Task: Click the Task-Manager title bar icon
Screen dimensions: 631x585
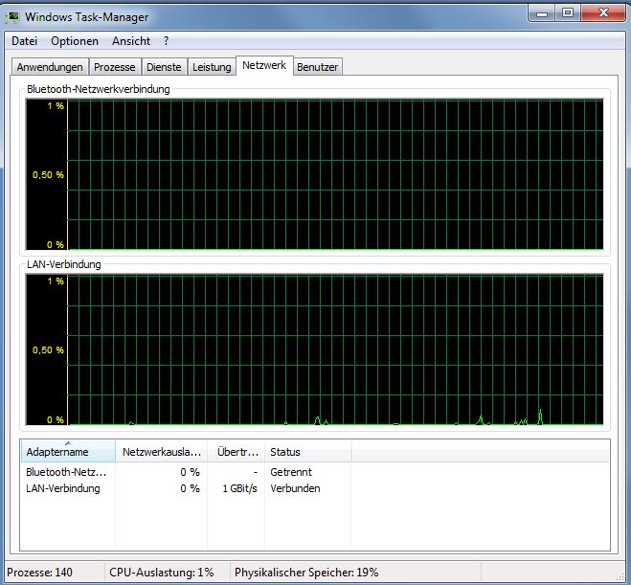Action: (13, 16)
